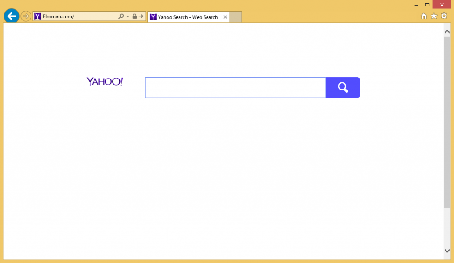Close the Yahoo Search tab
The width and height of the screenshot is (454, 263).
point(225,17)
